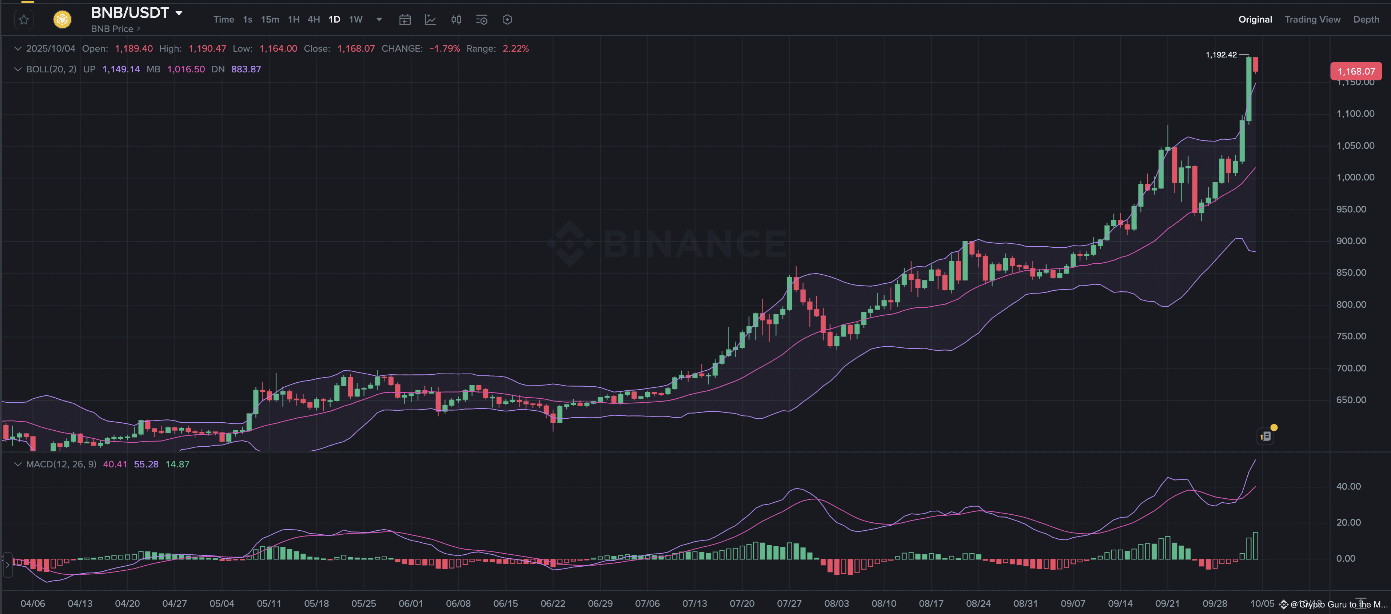Click the hexagon chart settings icon

pos(507,20)
